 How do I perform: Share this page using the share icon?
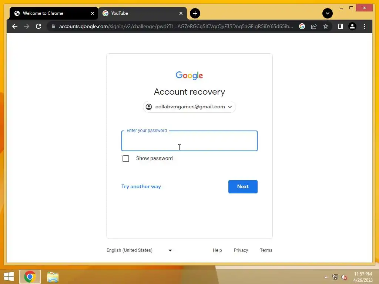[314, 26]
